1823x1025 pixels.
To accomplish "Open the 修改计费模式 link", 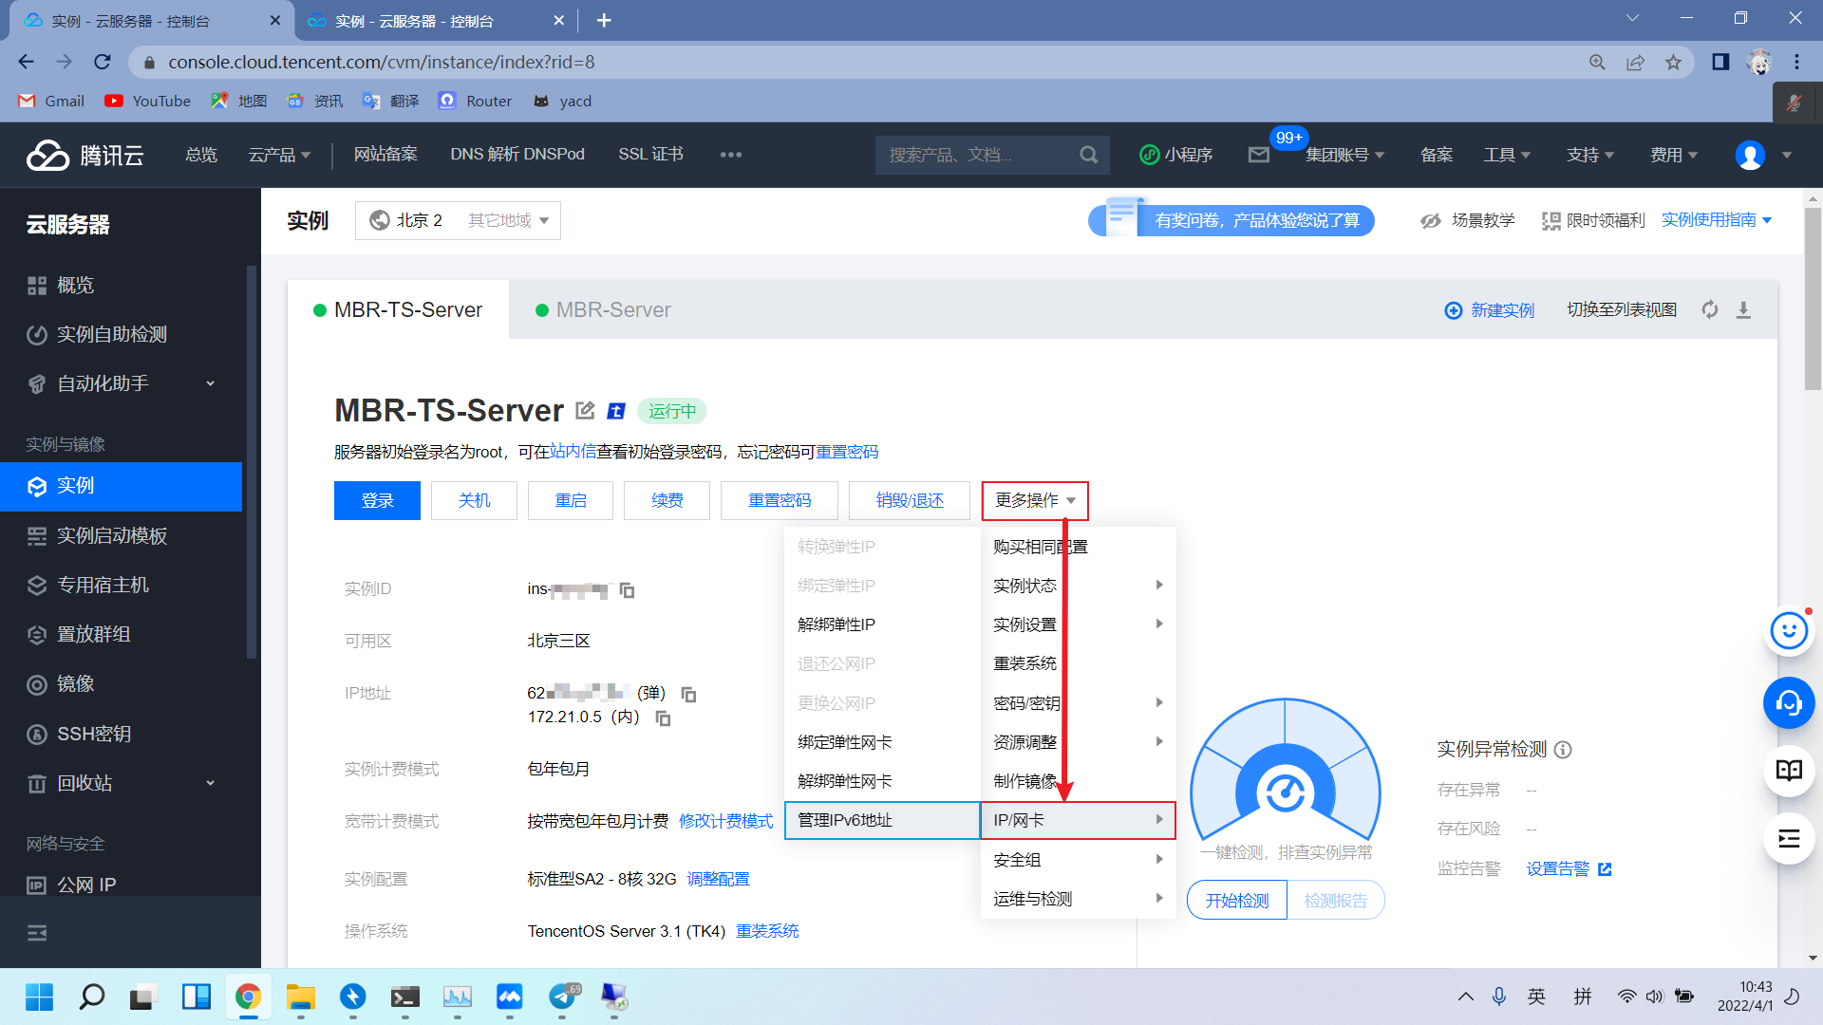I will coord(726,822).
